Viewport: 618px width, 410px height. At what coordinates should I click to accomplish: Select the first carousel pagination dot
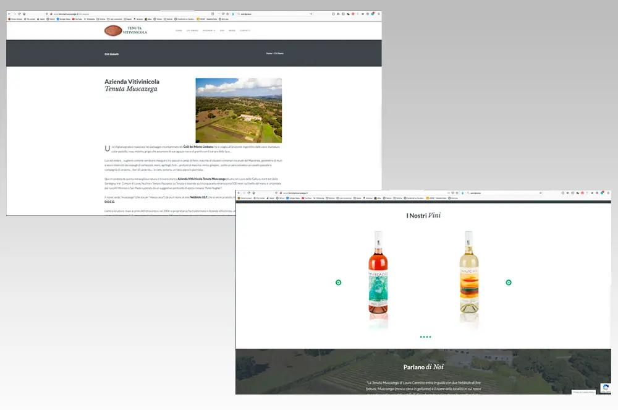[421, 337]
